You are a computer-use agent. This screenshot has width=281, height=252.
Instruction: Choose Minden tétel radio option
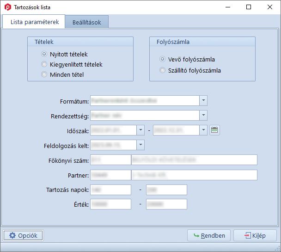pos(44,74)
